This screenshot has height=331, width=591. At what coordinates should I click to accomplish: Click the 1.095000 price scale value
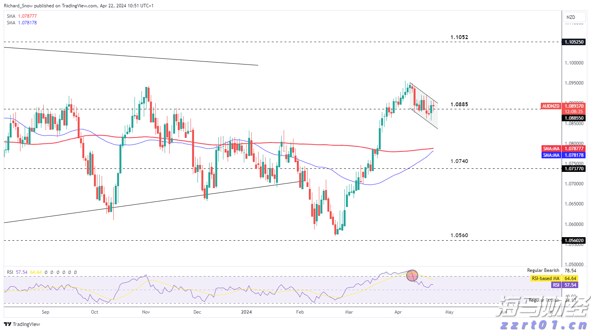(x=574, y=83)
